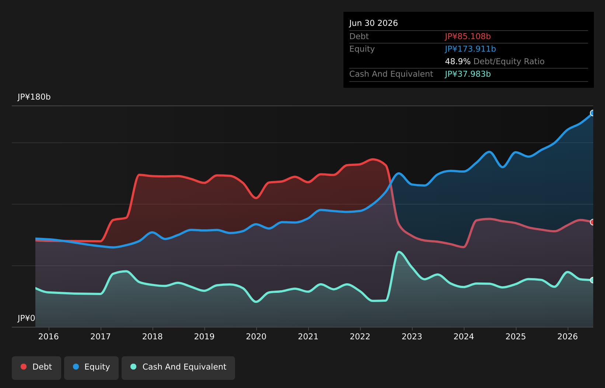Screen dimensions: 605x388
Task: Click the 2022 x-axis label
Action: tap(360, 336)
